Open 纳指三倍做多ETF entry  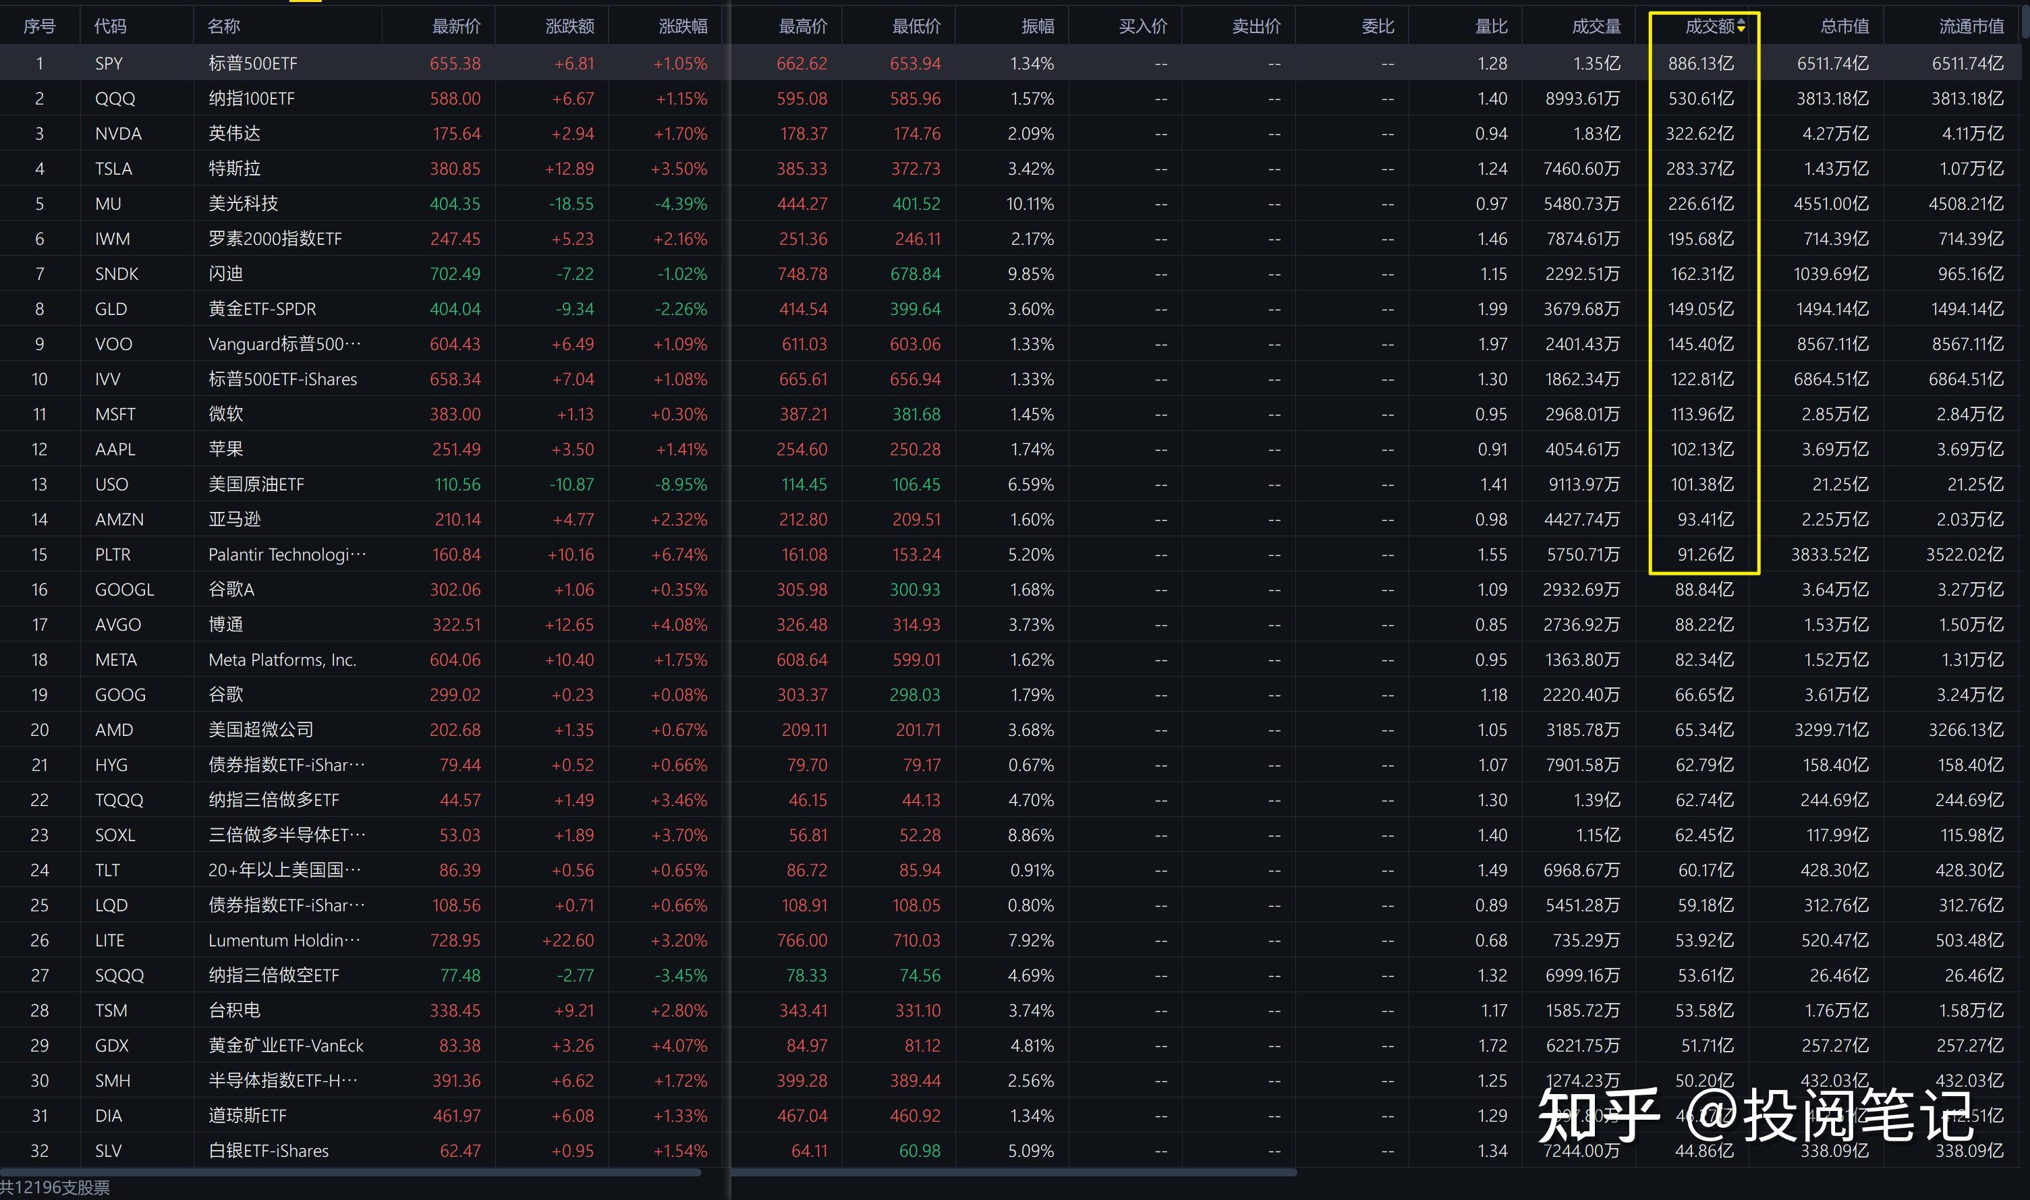tap(273, 800)
